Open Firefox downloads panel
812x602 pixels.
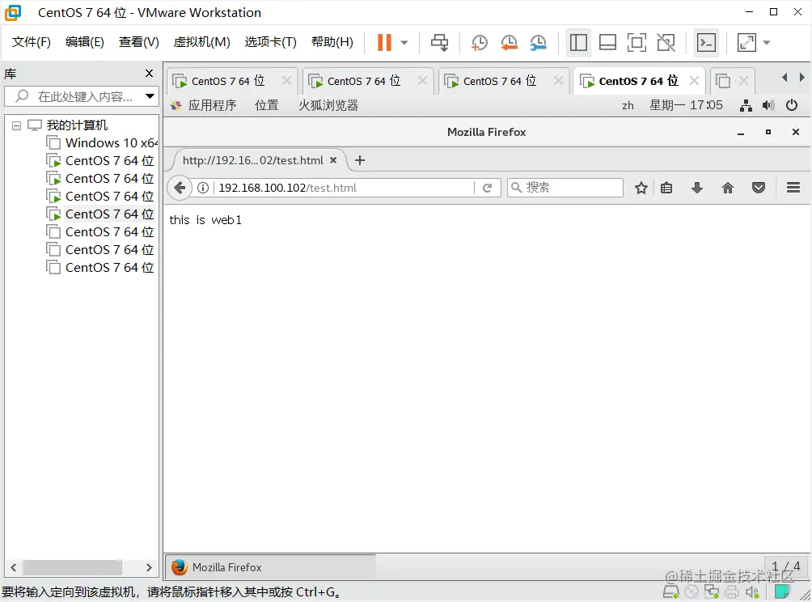(697, 188)
